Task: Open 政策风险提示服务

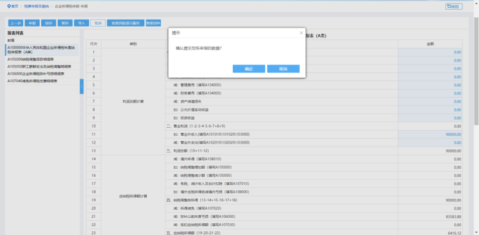Action: point(125,23)
